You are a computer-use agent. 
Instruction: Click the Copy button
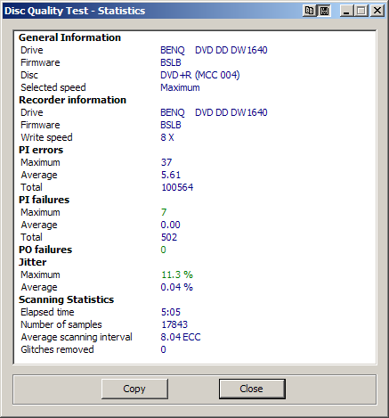click(134, 389)
